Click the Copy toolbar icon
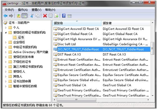The image size is (157, 109). click(37, 16)
